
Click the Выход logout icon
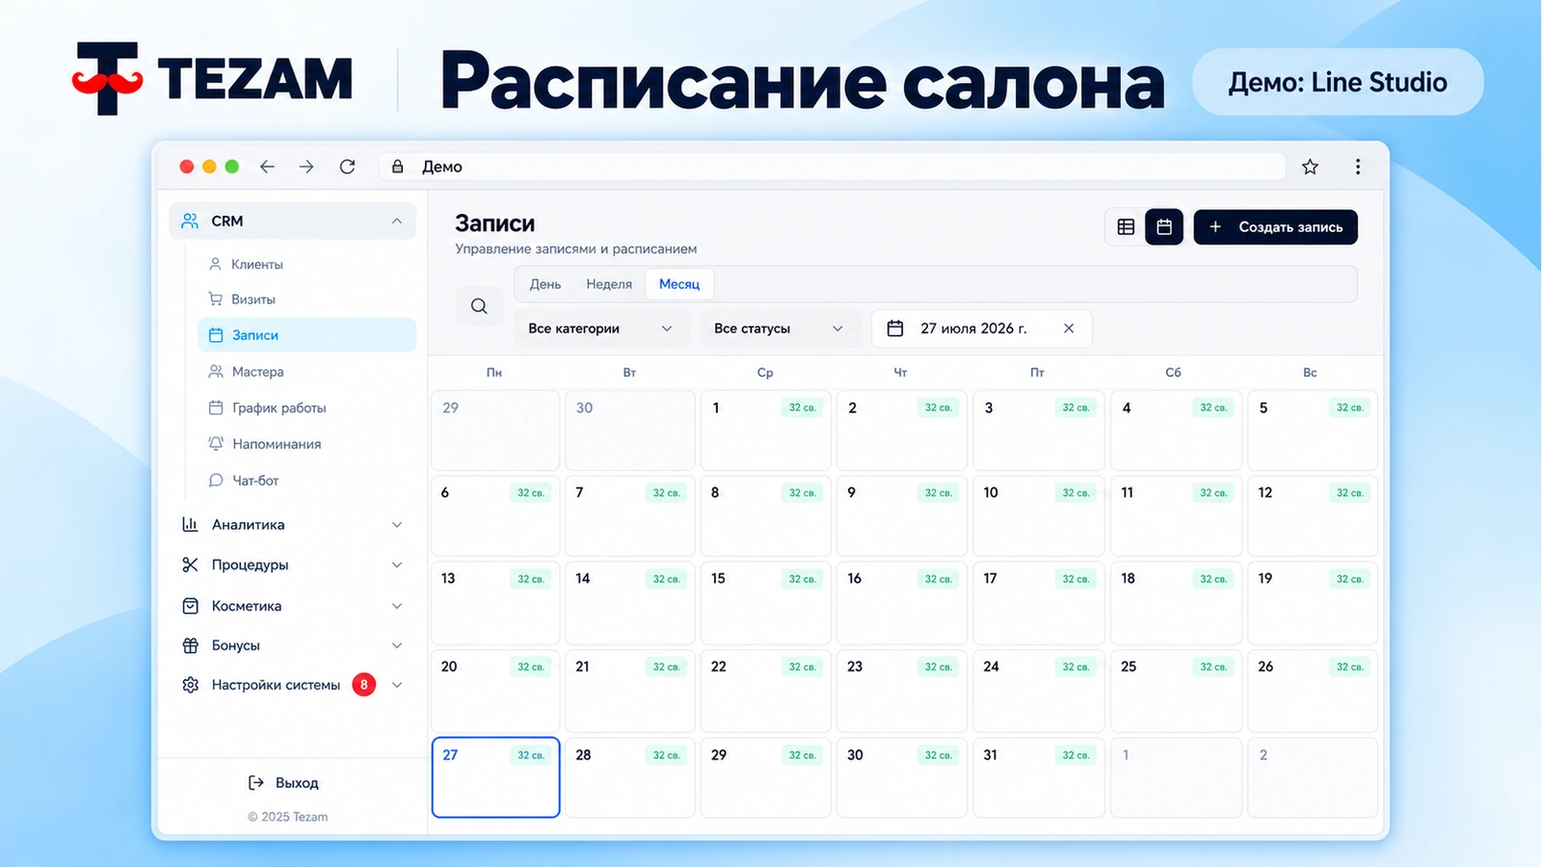pyautogui.click(x=255, y=783)
